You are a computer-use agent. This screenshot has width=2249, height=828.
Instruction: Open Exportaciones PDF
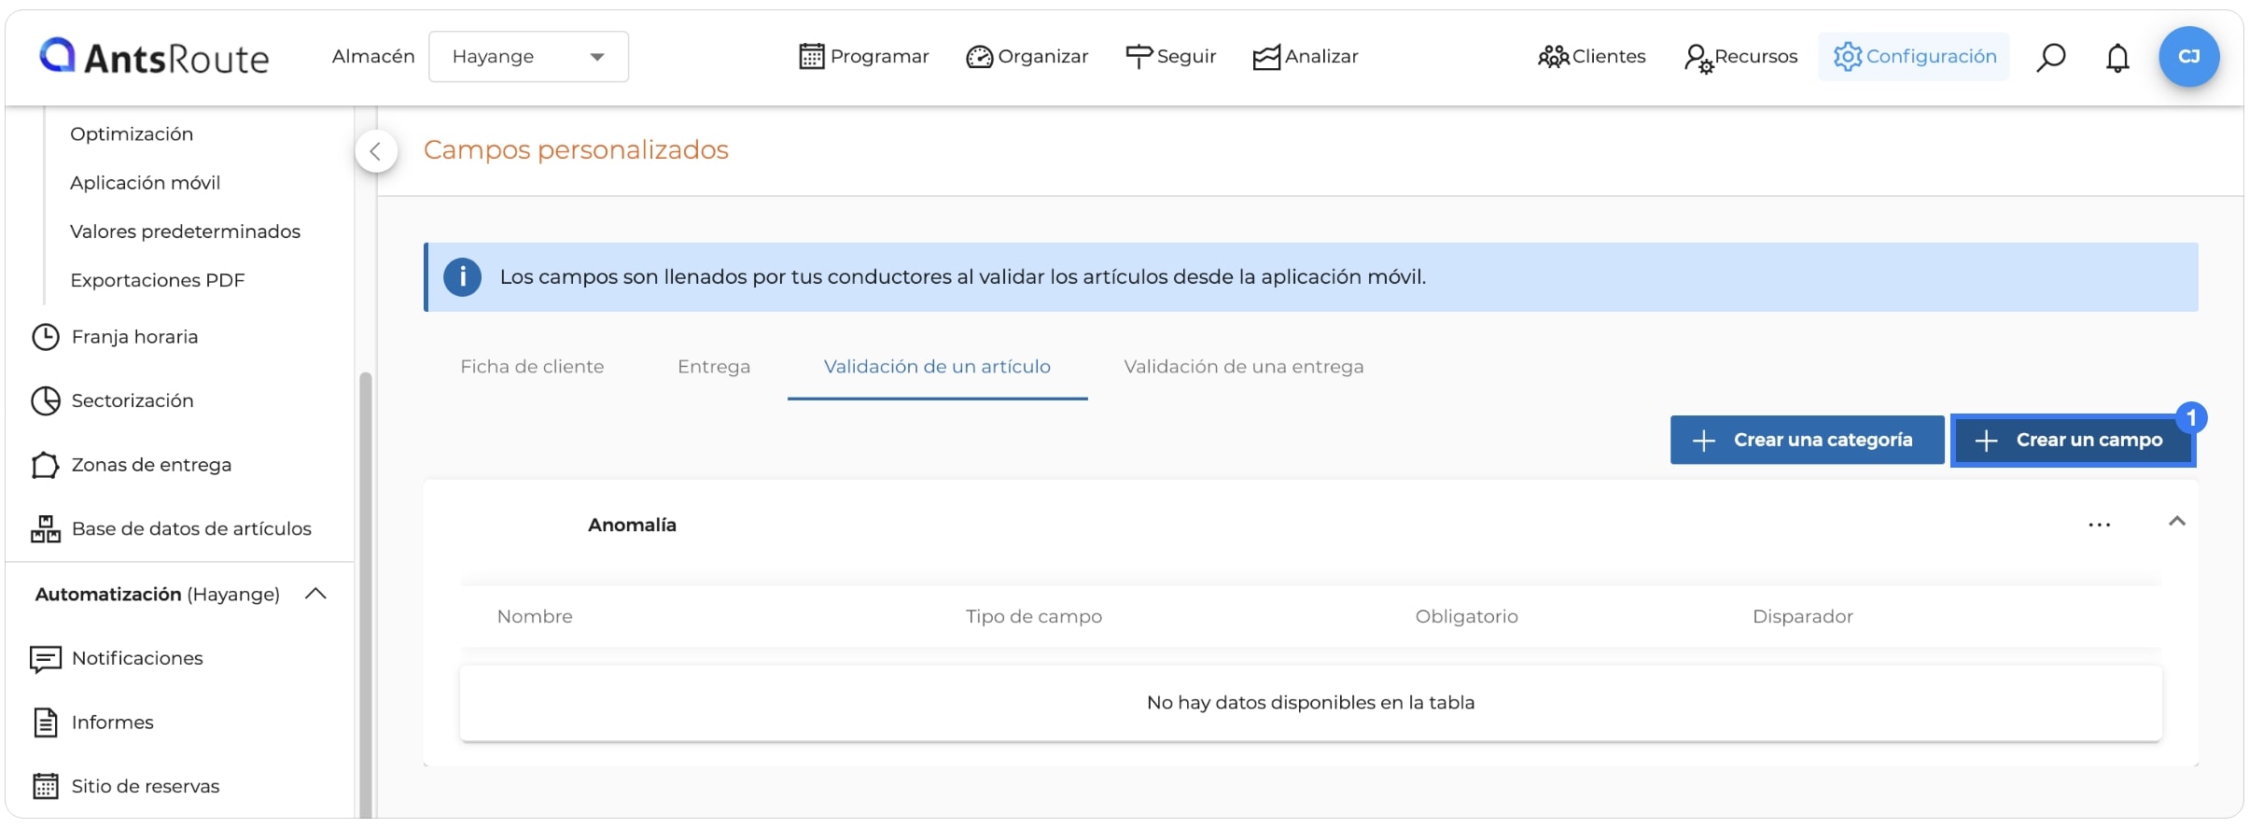click(157, 280)
